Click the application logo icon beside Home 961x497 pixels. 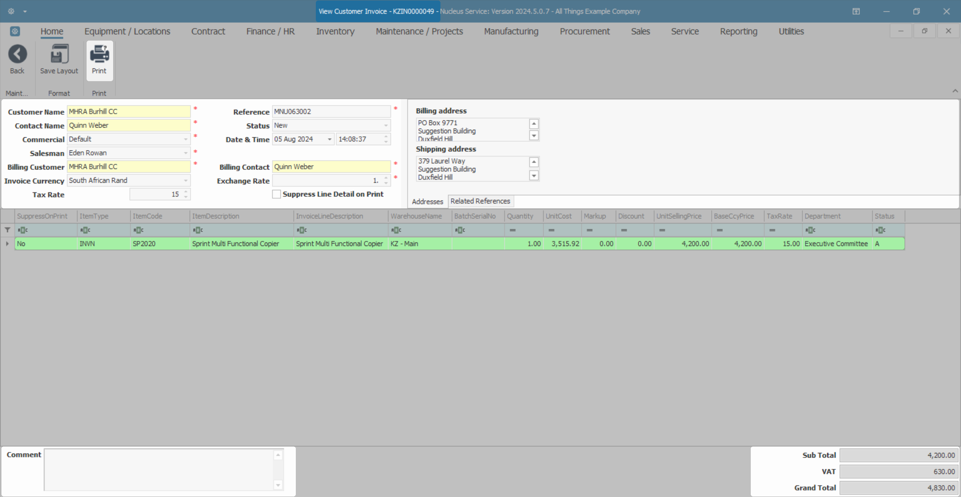click(15, 32)
